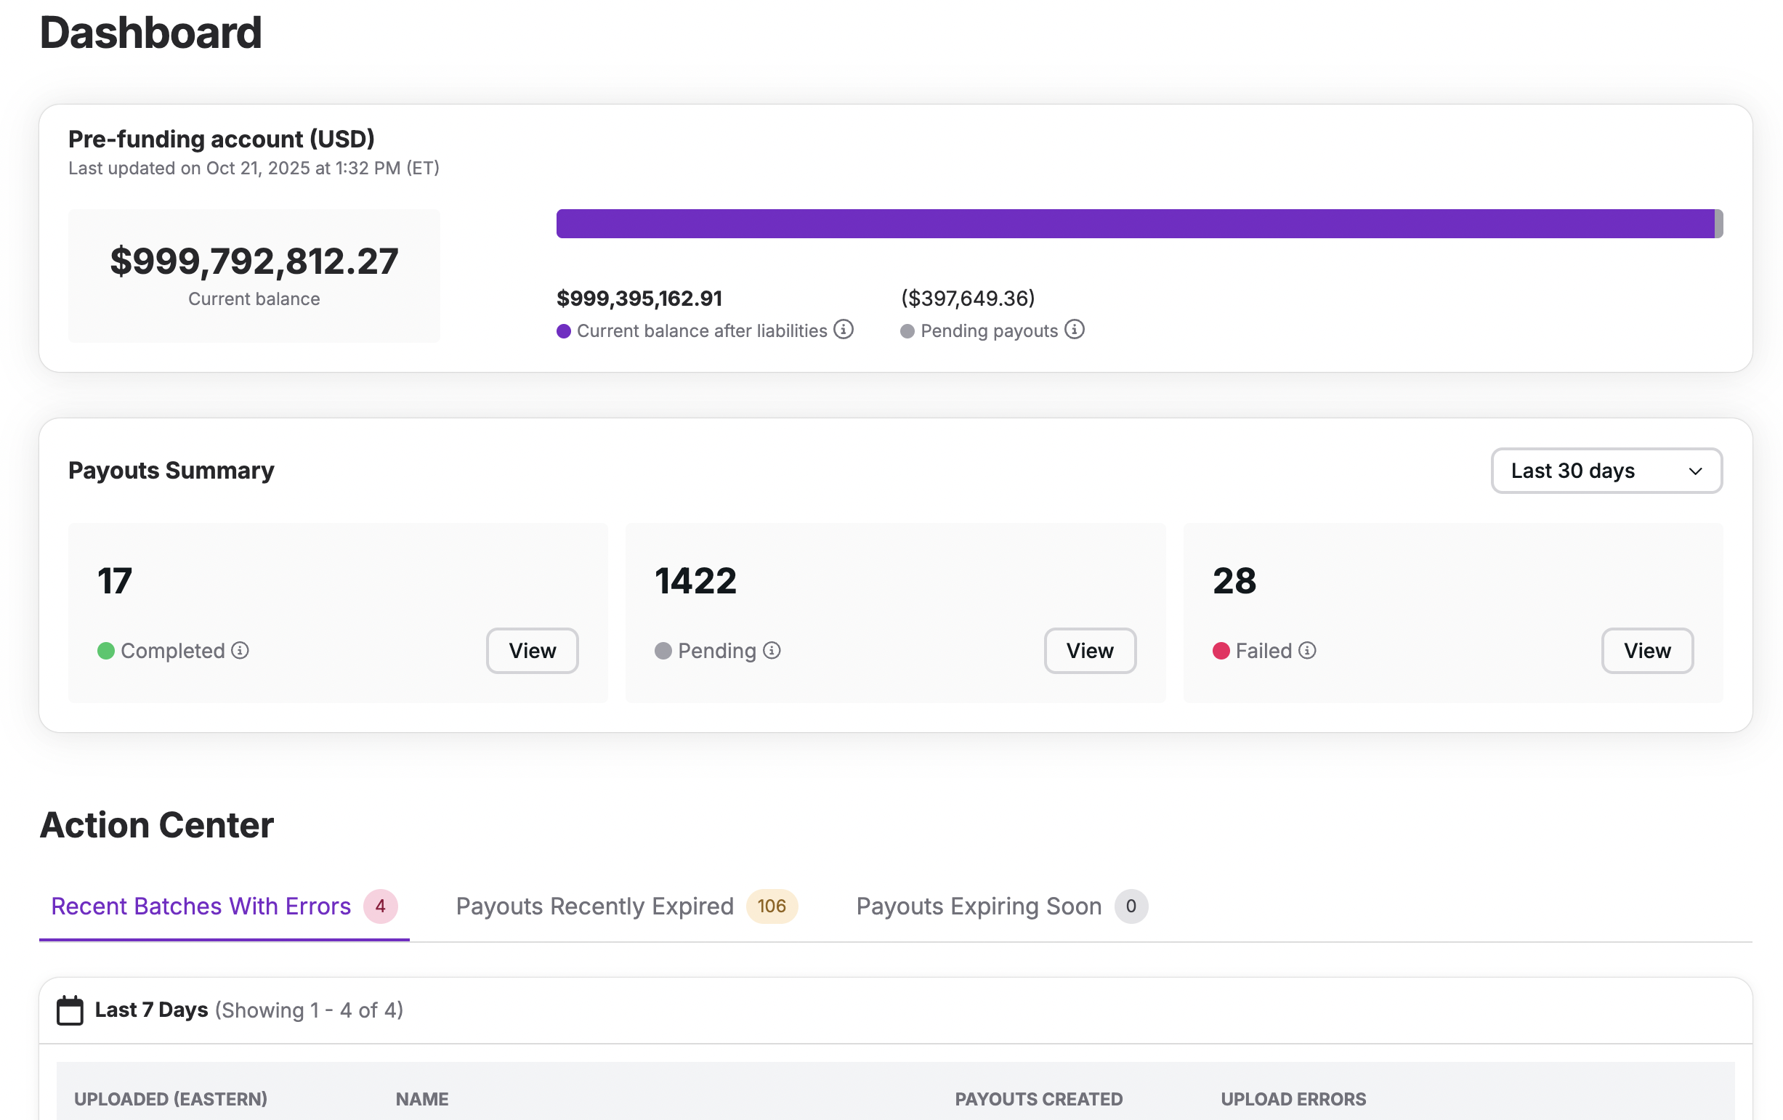Screen dimensions: 1783x1120
Task: View failed payouts
Action: (x=1646, y=651)
